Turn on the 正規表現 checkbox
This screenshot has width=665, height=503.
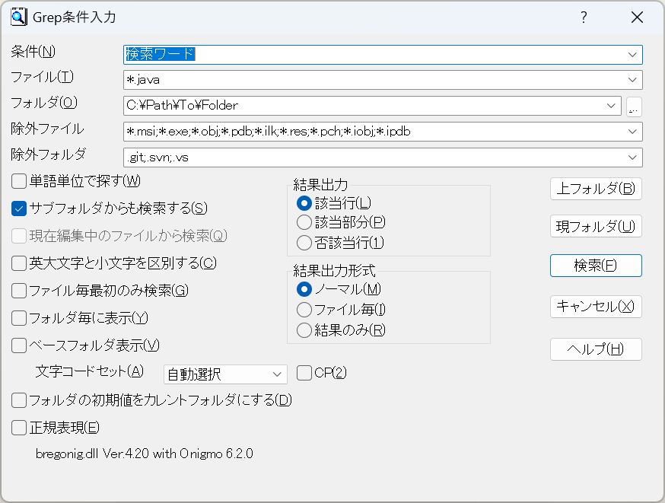click(17, 428)
